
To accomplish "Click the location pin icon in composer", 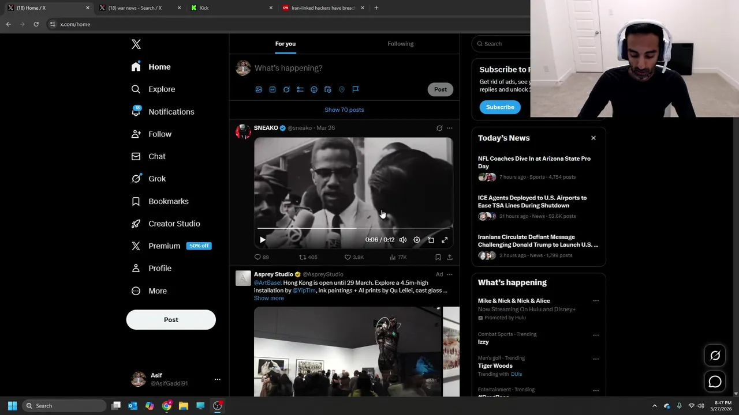I will [342, 89].
